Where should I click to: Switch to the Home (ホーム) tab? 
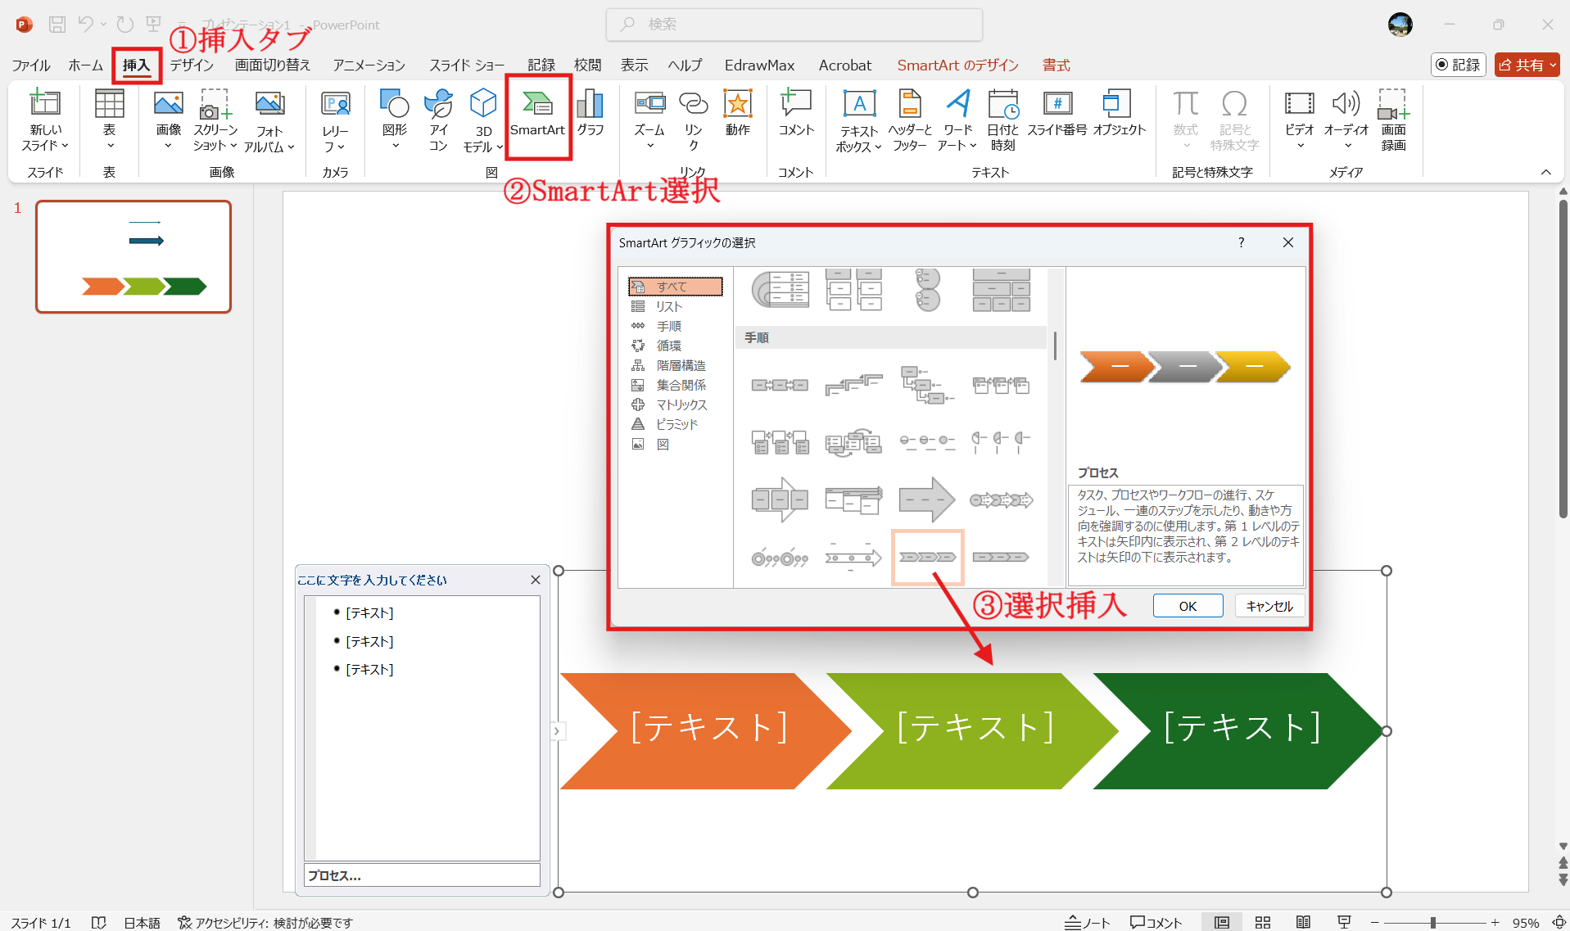point(85,65)
